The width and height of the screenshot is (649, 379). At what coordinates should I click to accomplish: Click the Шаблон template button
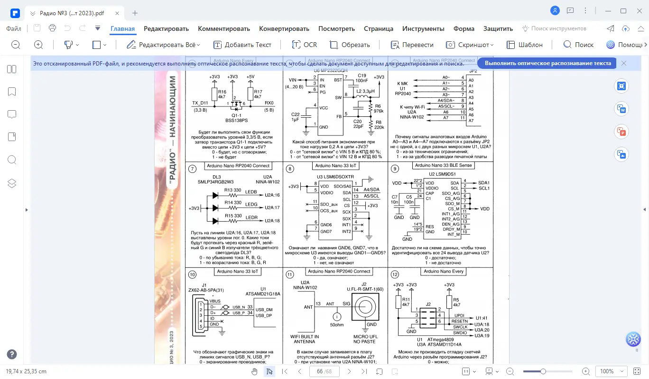click(524, 45)
